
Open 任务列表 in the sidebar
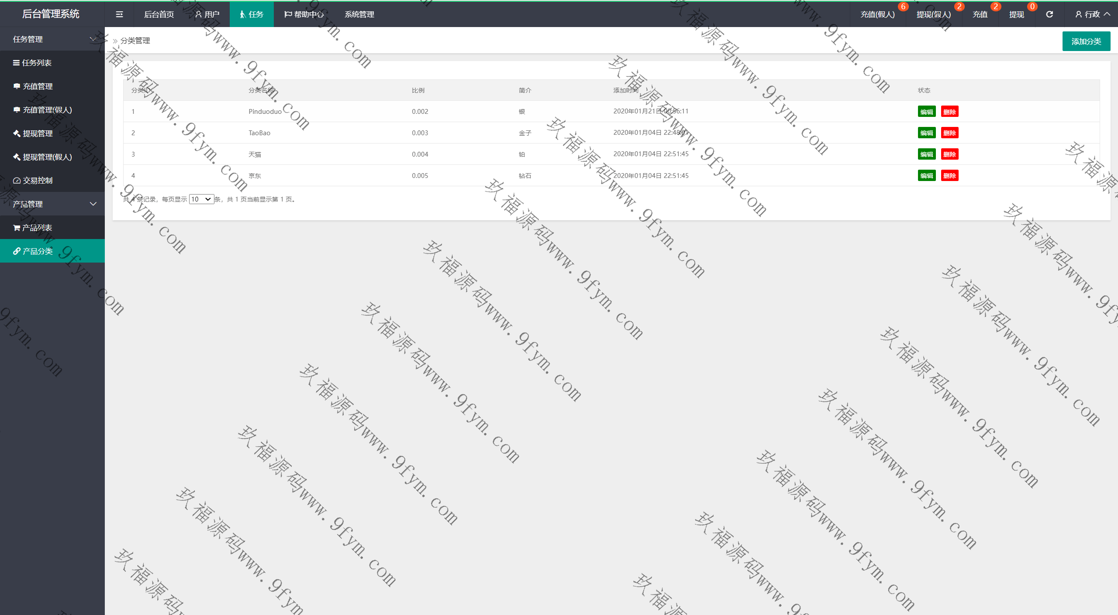coord(37,63)
